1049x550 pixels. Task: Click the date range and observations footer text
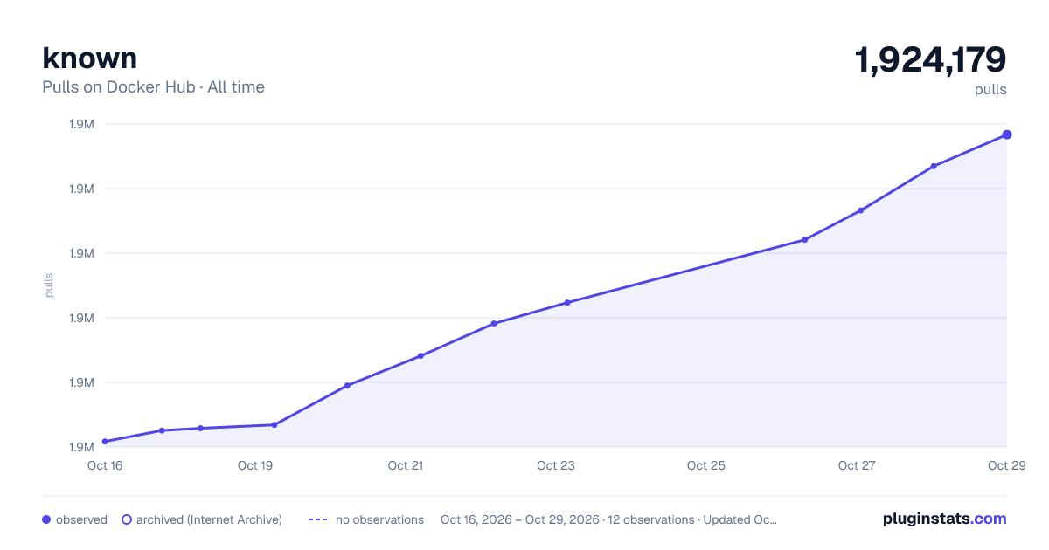coord(608,519)
